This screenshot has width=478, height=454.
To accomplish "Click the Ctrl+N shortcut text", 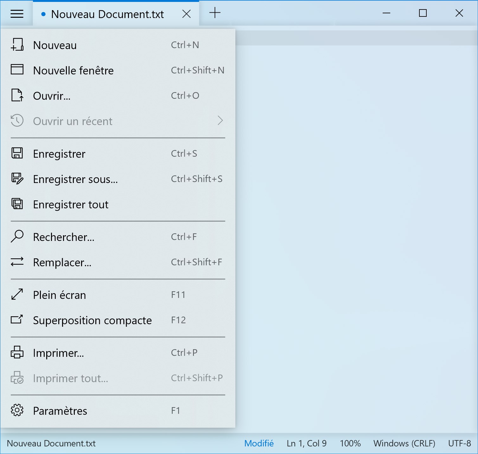I will pos(185,45).
